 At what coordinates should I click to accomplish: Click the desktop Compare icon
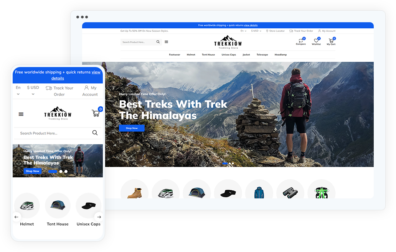click(x=301, y=41)
